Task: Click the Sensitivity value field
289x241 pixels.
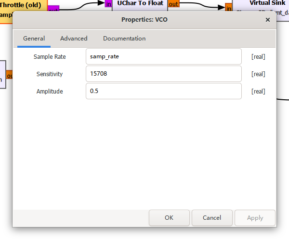Action: [164, 74]
